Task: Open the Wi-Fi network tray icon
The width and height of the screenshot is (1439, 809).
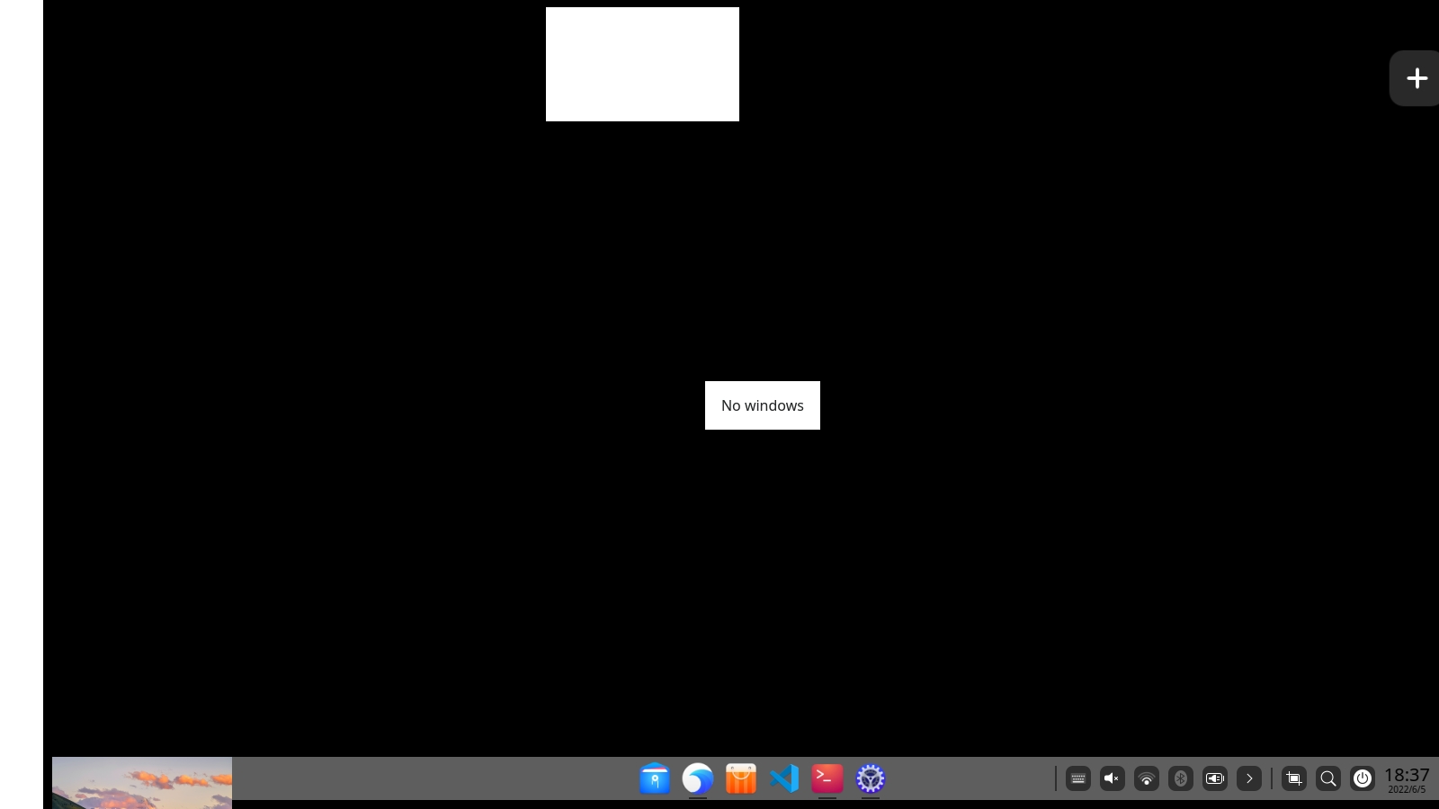Action: click(x=1147, y=778)
